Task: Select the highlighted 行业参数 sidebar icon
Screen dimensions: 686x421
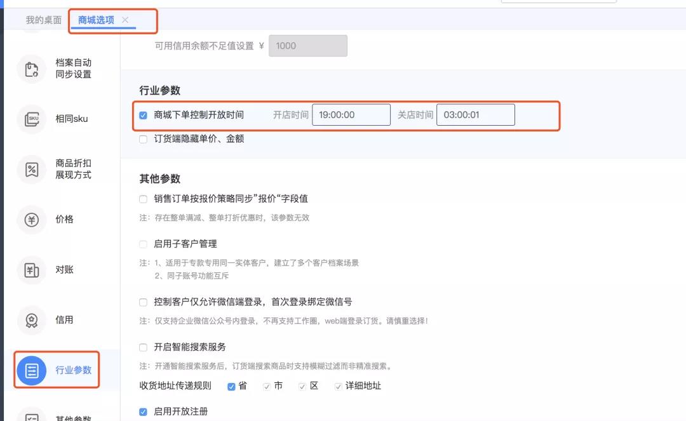Action: [x=30, y=370]
